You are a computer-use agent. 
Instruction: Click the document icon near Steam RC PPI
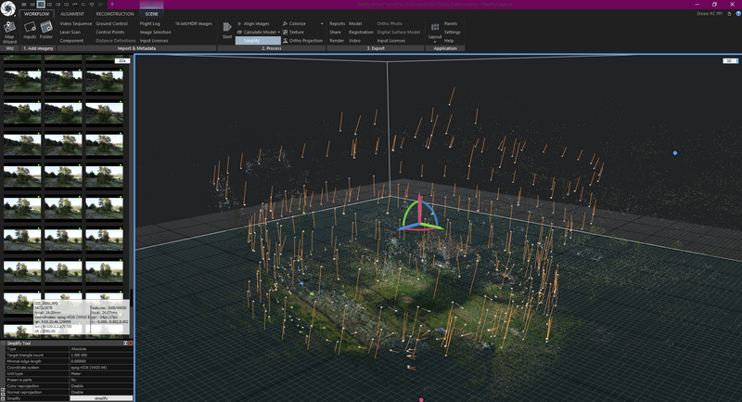pyautogui.click(x=729, y=14)
